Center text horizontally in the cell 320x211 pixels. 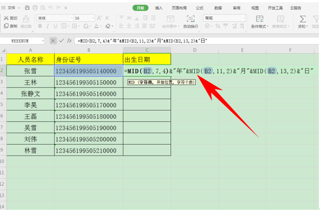pos(129,26)
